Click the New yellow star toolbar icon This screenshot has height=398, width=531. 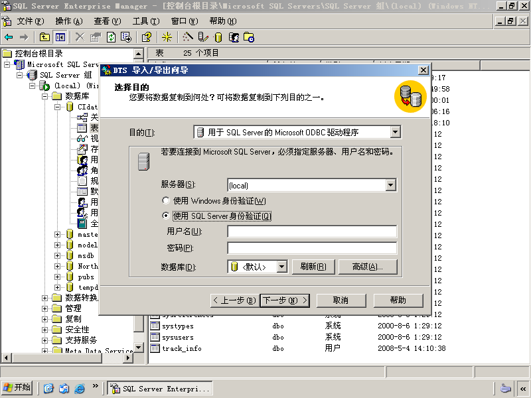pyautogui.click(x=167, y=37)
